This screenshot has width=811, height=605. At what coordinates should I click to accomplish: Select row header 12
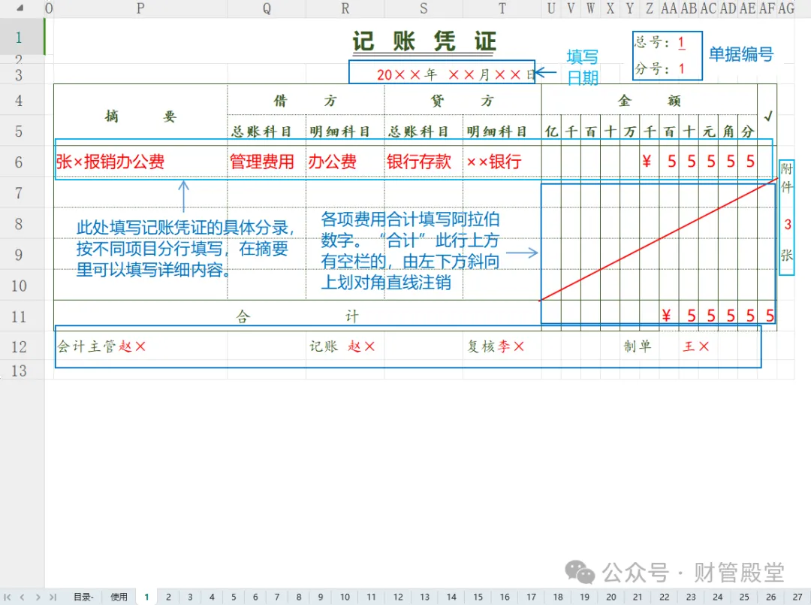click(x=19, y=346)
